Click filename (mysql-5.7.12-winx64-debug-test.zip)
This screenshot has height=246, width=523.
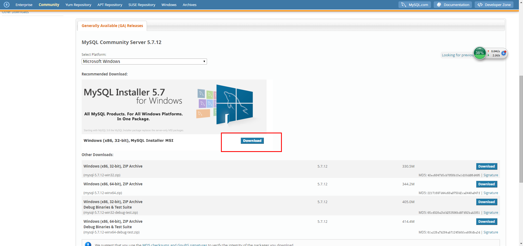[x=111, y=232]
